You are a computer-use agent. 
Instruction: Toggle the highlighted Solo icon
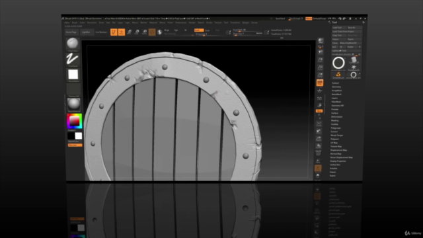click(x=318, y=169)
